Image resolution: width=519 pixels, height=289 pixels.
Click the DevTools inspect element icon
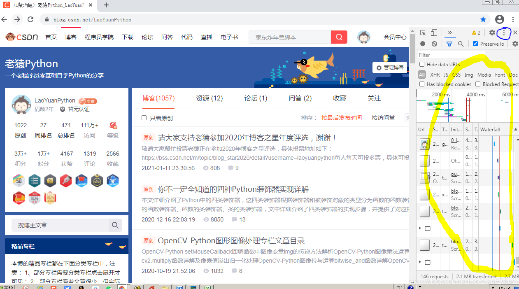click(423, 33)
